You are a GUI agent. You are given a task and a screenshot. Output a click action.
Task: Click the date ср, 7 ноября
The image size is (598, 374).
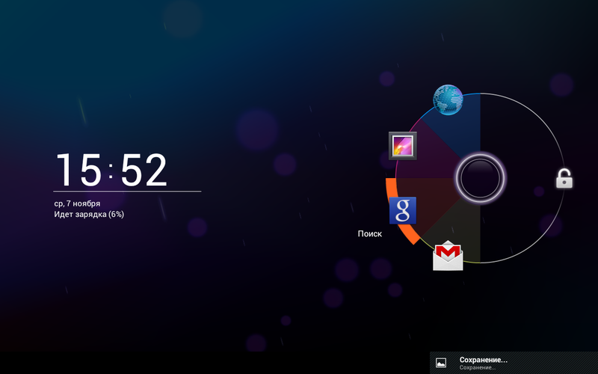78,203
